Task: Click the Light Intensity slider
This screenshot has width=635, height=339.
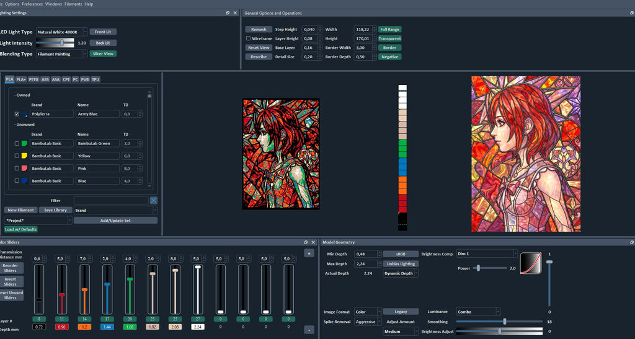Action: 55,43
